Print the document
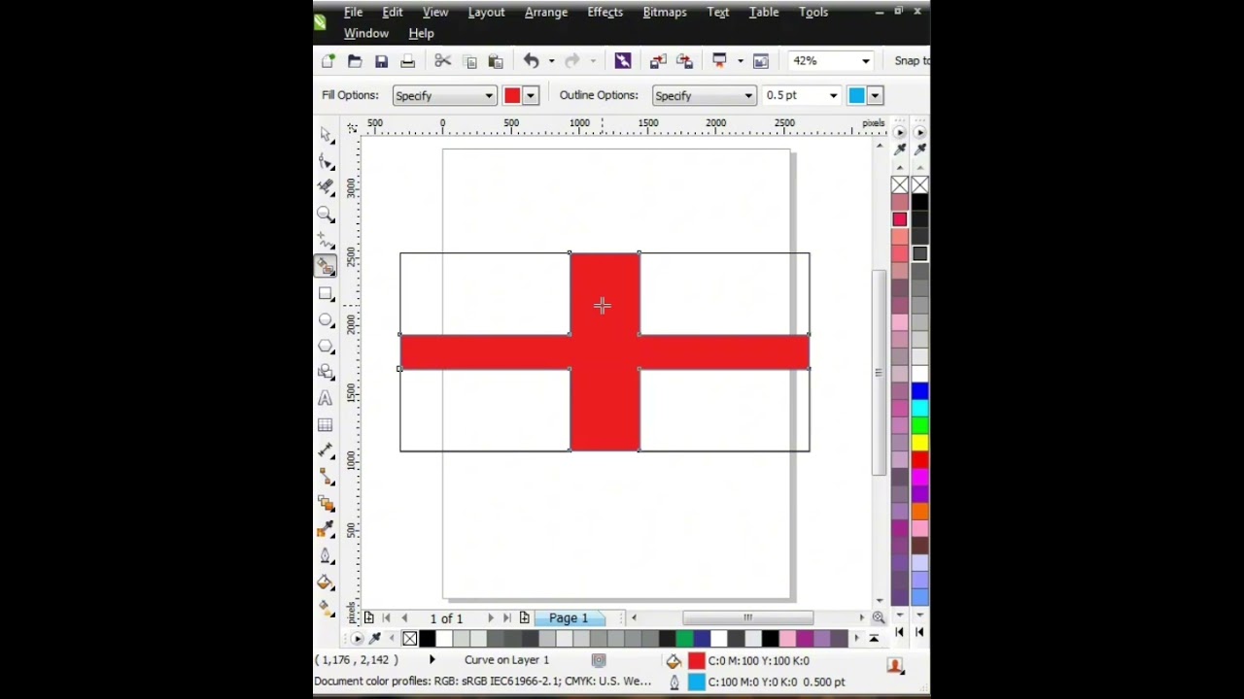This screenshot has height=699, width=1244. tap(407, 61)
